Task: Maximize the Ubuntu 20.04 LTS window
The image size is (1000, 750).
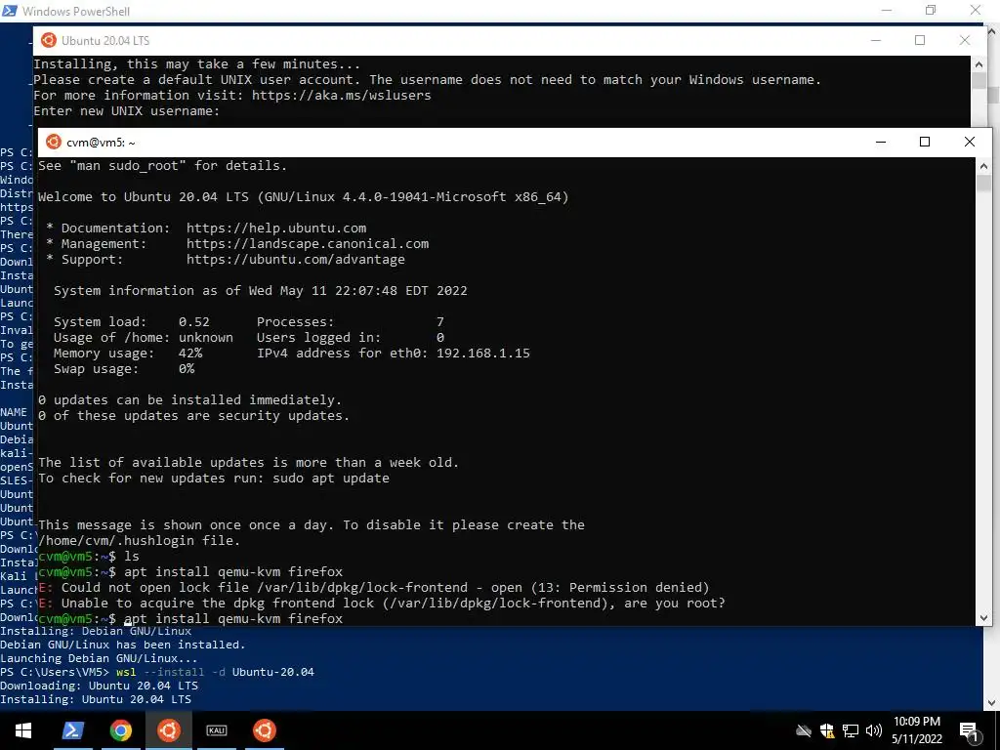Action: pos(920,40)
